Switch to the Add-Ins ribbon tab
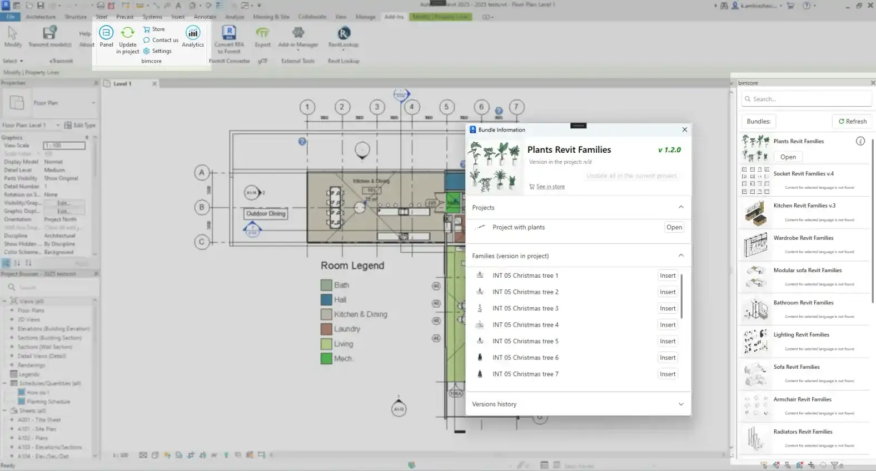 (394, 17)
